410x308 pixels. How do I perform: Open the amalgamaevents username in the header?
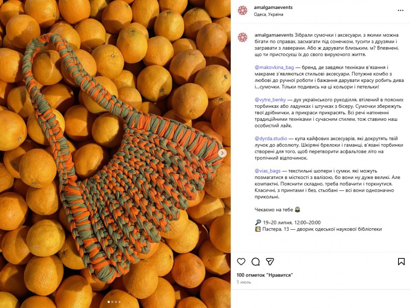point(273,7)
